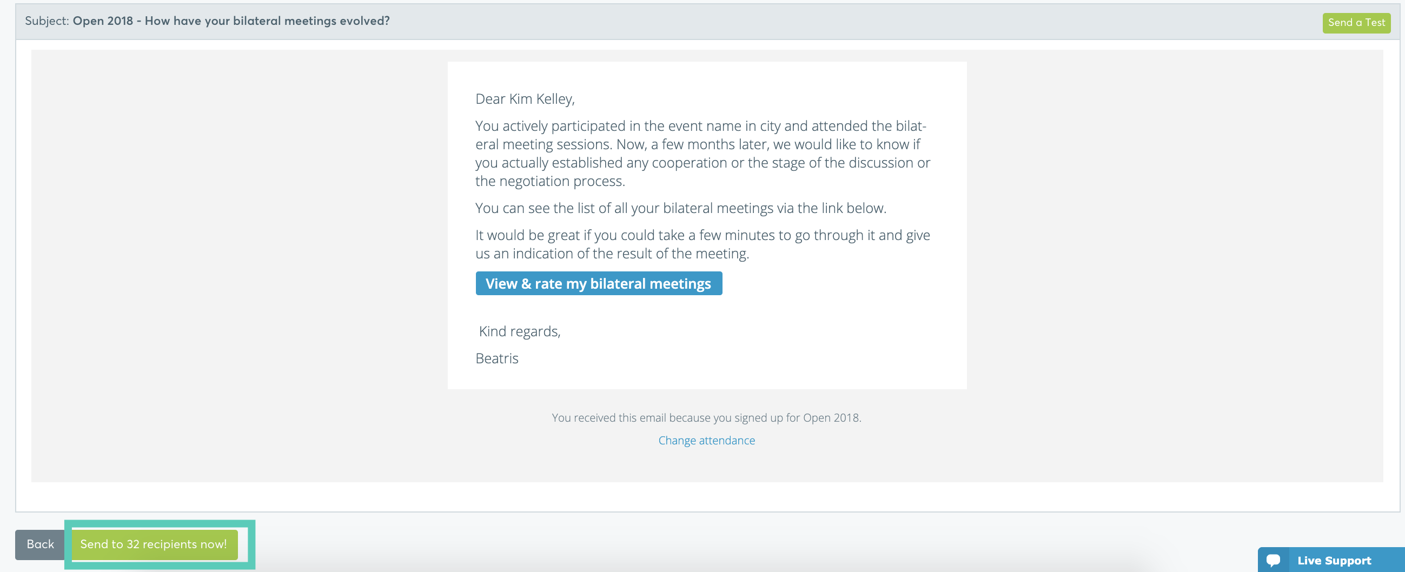Click the green Send a Test button

coord(1356,22)
